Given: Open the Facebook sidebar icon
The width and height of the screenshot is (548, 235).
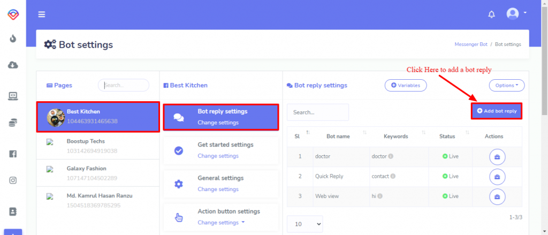Looking at the screenshot, I should coord(13,154).
